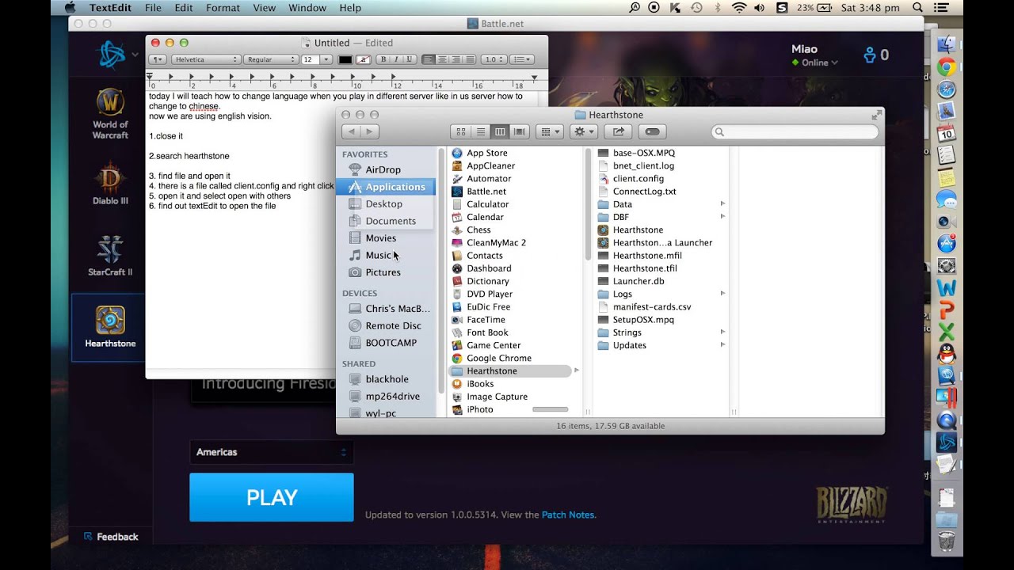Select Applications in Finder sidebar

click(x=386, y=187)
